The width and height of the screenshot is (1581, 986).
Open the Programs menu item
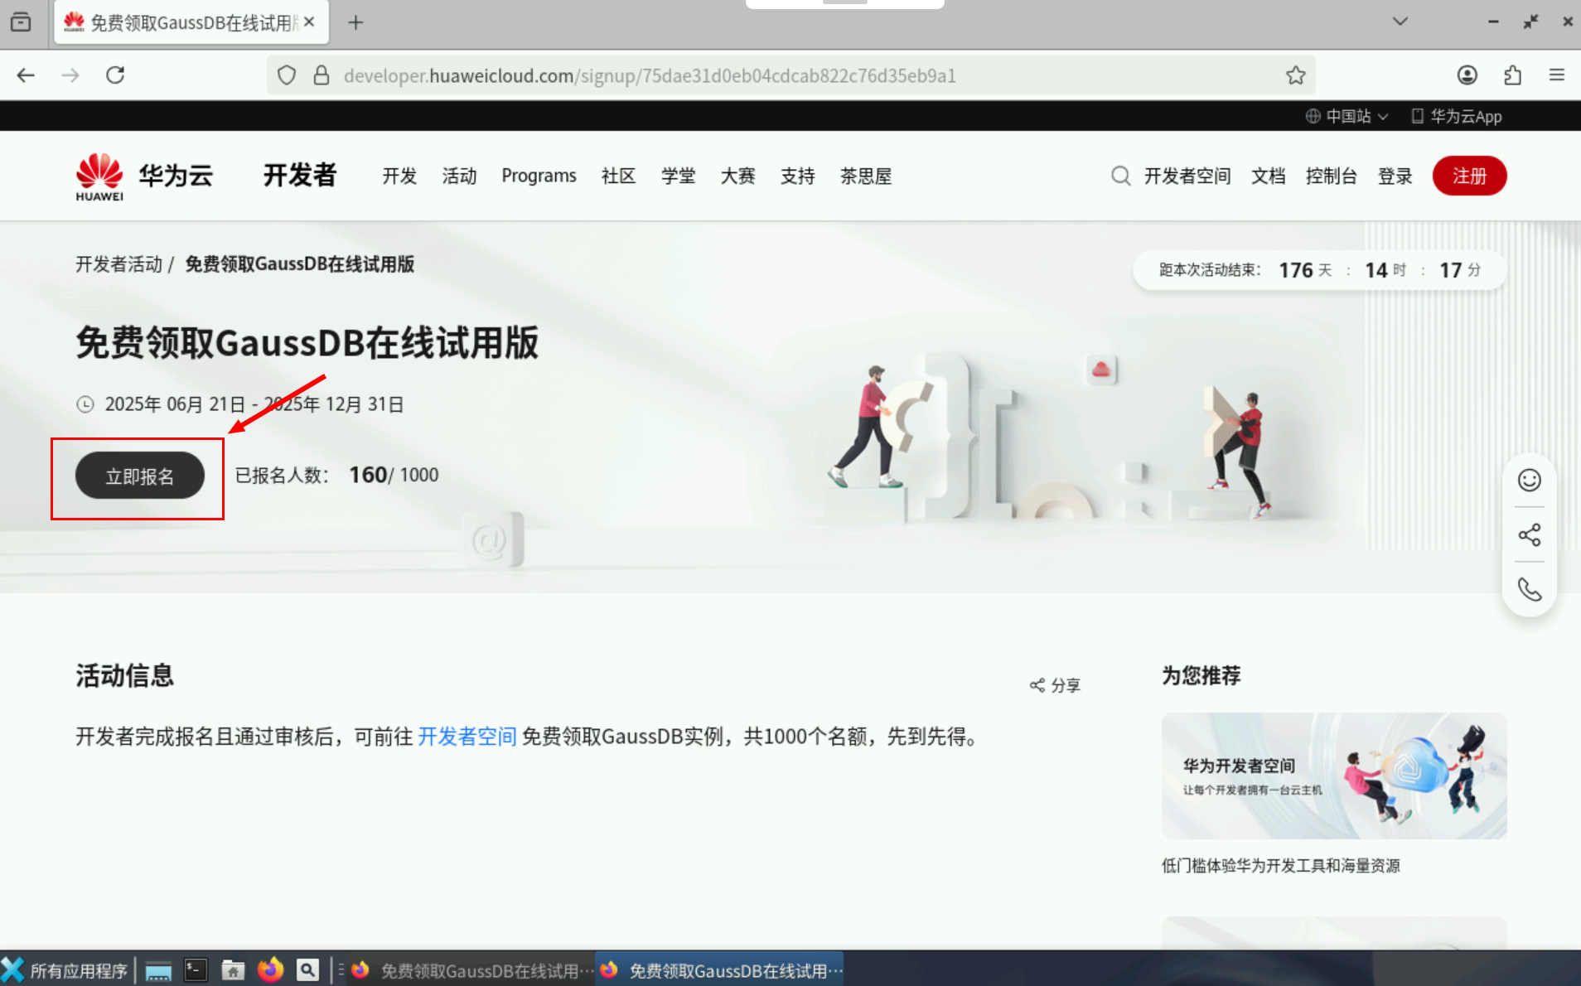point(539,176)
